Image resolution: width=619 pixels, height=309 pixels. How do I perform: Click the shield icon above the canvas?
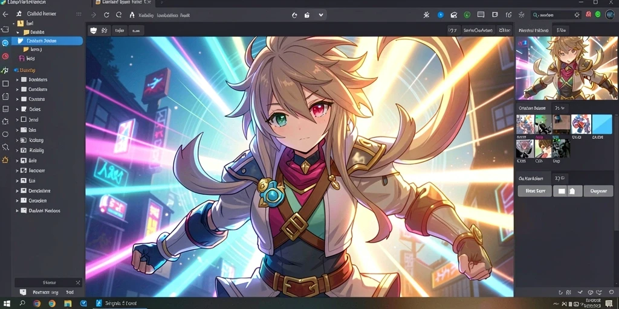(x=94, y=30)
